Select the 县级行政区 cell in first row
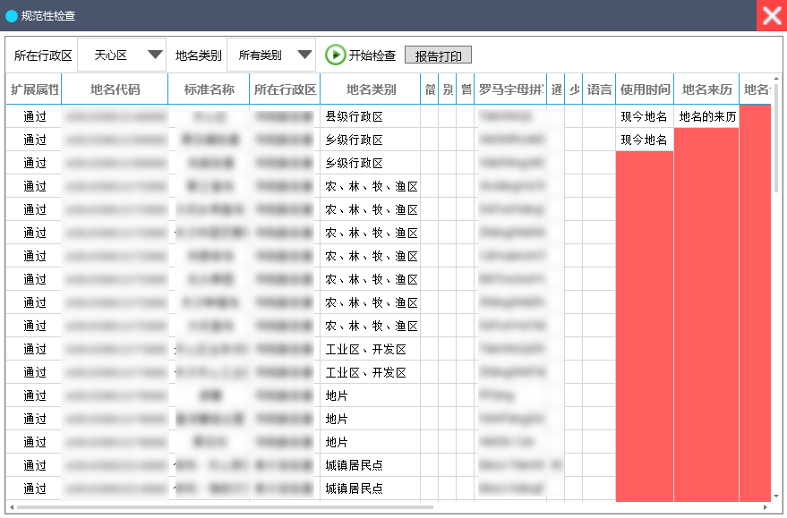The image size is (787, 518). click(370, 117)
